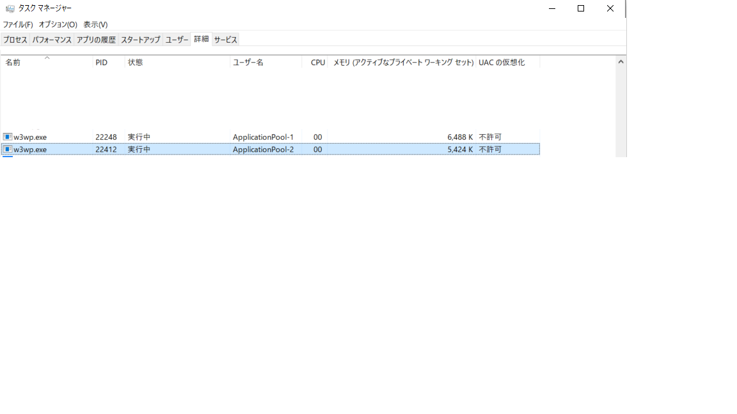Image resolution: width=737 pixels, height=414 pixels.
Task: Open the 表示 menu
Action: pyautogui.click(x=93, y=24)
